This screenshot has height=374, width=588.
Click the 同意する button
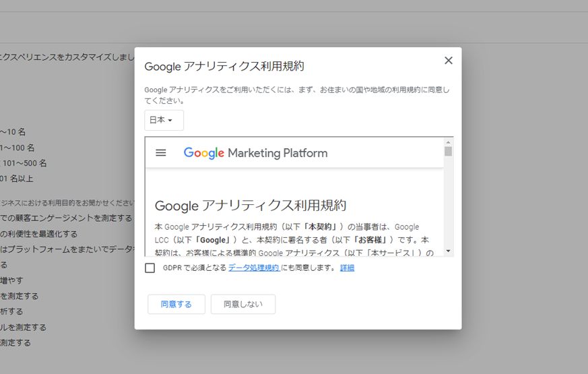point(176,304)
